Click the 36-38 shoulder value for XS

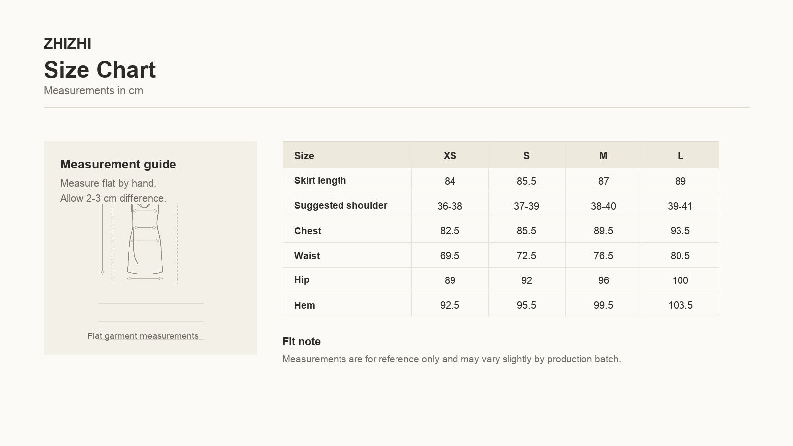click(x=450, y=206)
